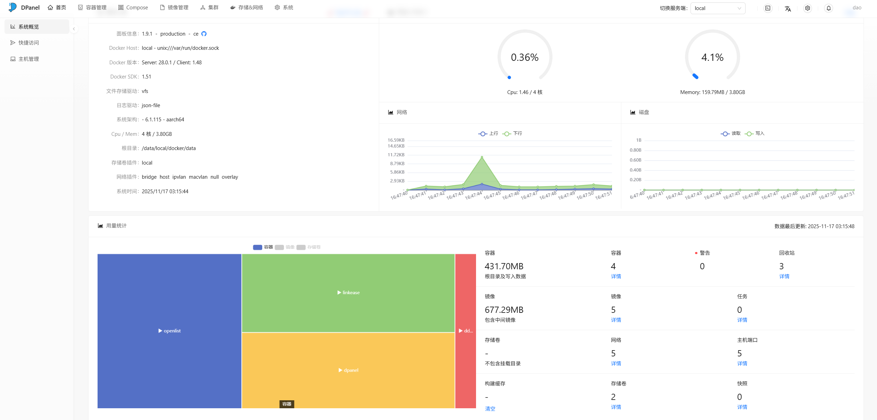The width and height of the screenshot is (877, 420).
Task: Expand the linkease treemap block
Action: 348,292
